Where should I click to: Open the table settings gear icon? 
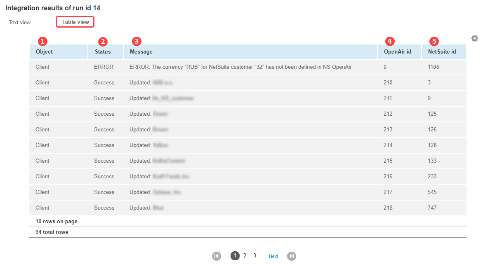[474, 38]
